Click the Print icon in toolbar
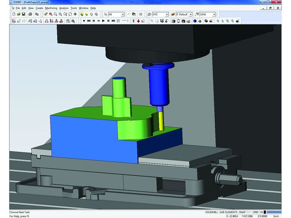 pos(30,15)
